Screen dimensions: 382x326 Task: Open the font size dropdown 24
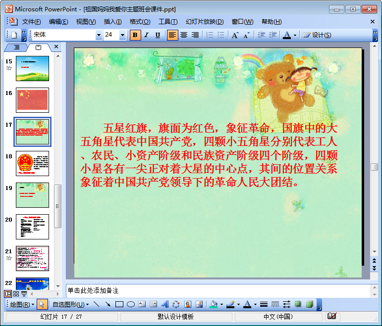pyautogui.click(x=122, y=35)
